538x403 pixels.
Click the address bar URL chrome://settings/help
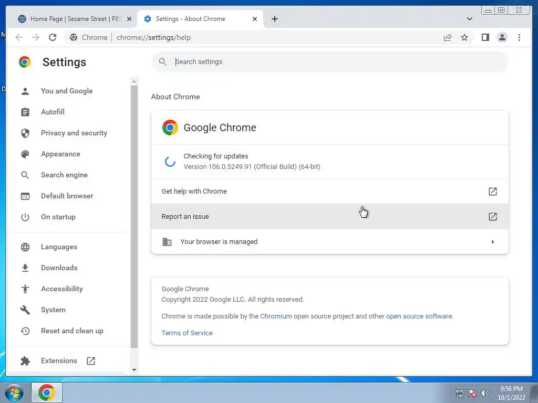(153, 37)
